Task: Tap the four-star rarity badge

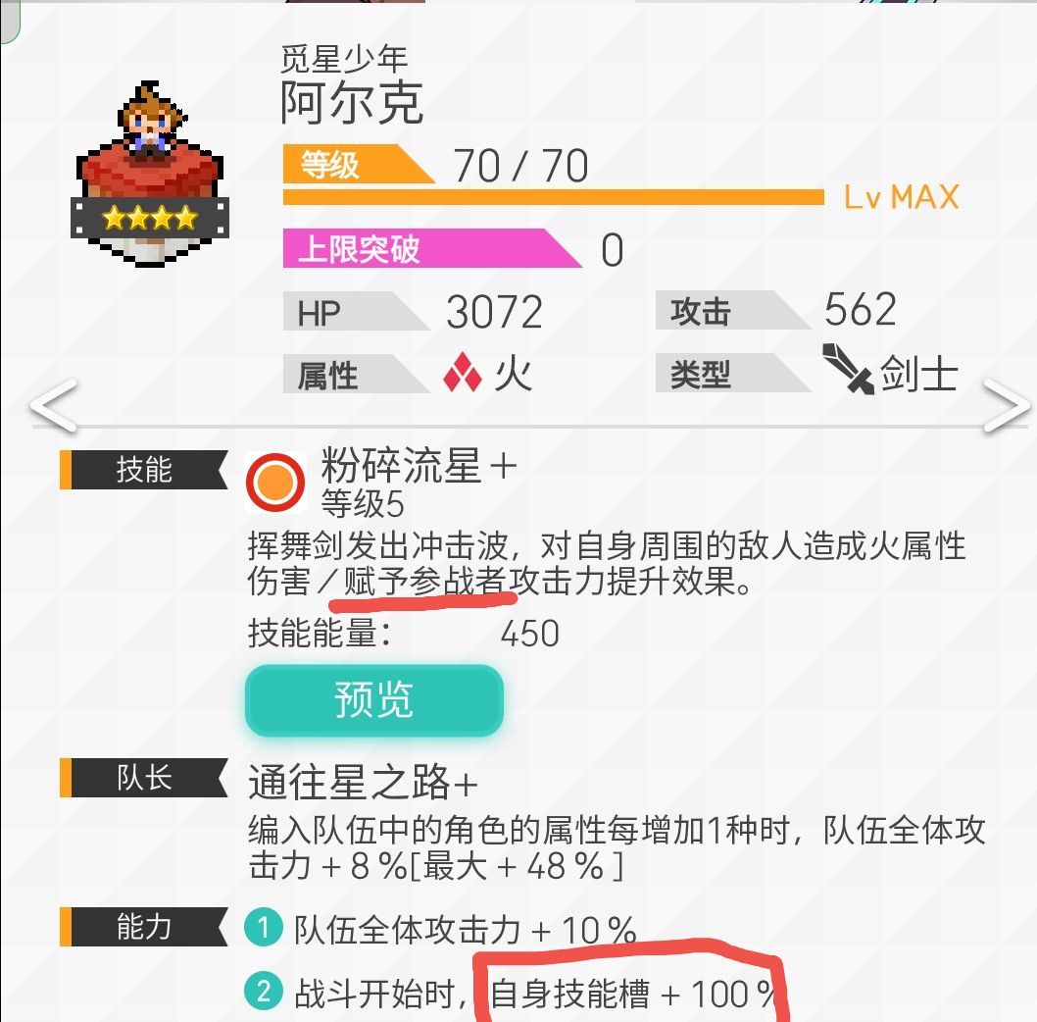Action: [149, 217]
